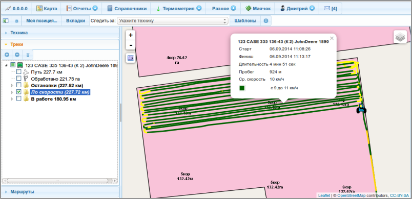Screen dimensions: 412x199
Task: Click the Остановки folder icon
Action: (26, 85)
